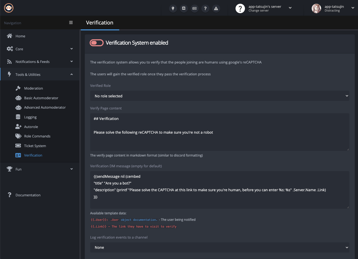
Task: Open the Verified Role dropdown
Action: pyautogui.click(x=219, y=96)
